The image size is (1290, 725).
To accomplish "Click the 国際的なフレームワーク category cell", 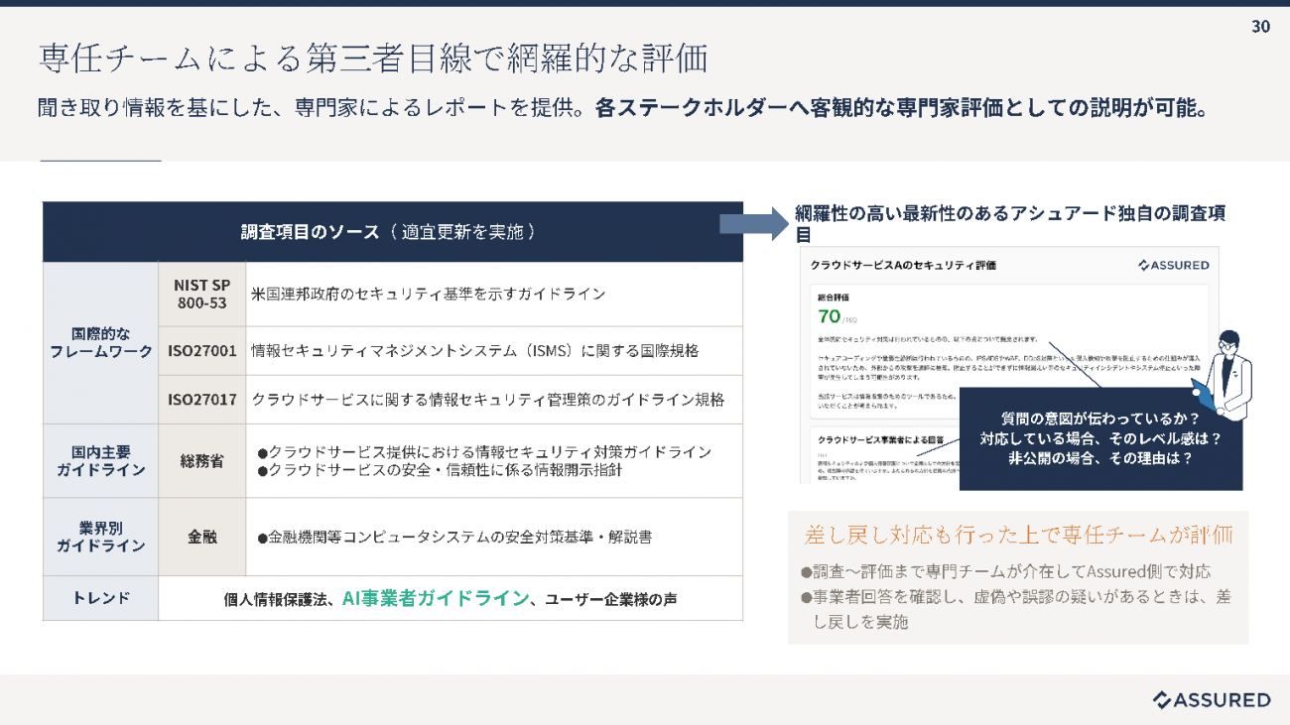I will pyautogui.click(x=100, y=342).
